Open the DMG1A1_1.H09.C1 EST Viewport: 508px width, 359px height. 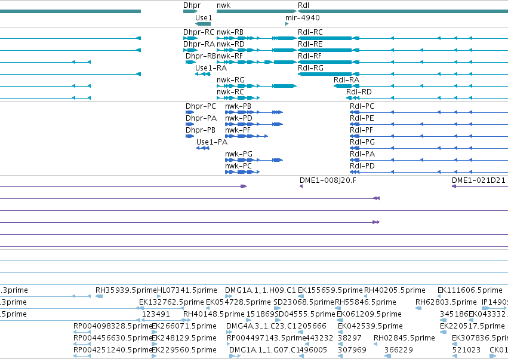coord(229,296)
